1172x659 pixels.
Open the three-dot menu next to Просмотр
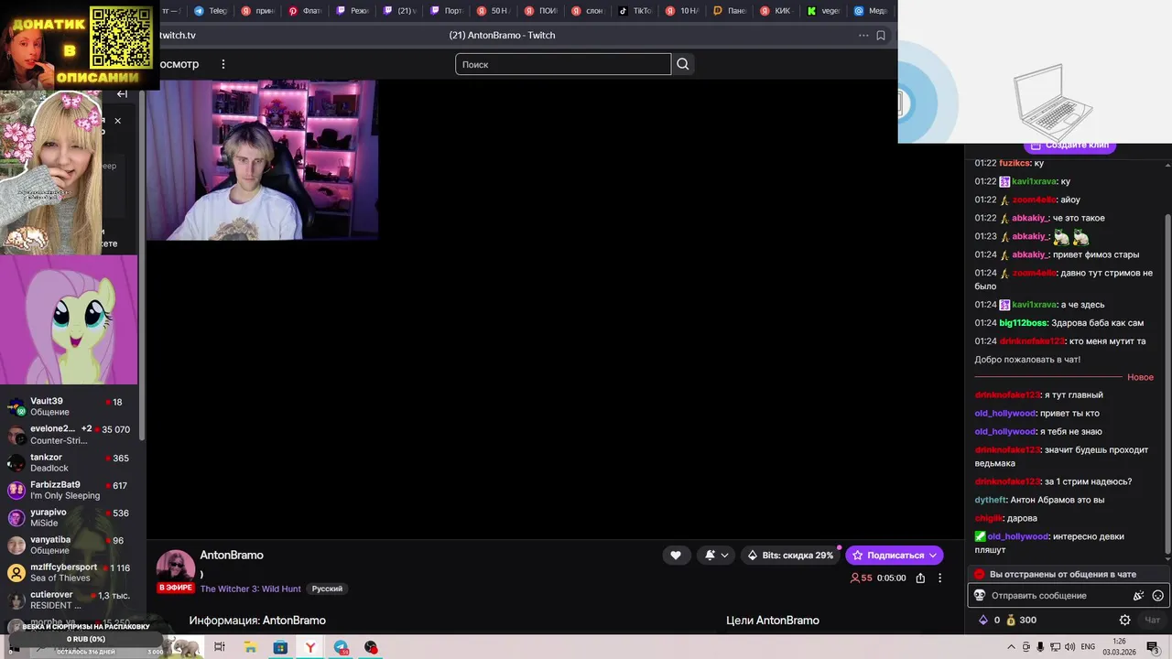coord(222,64)
